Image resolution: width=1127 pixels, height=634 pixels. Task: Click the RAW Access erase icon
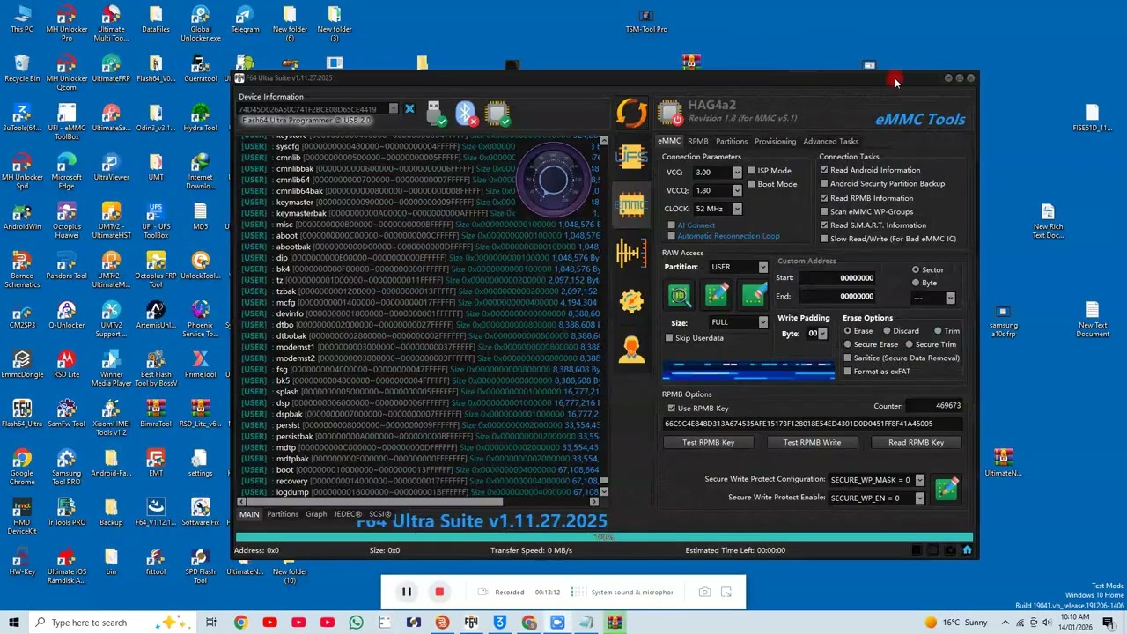pyautogui.click(x=753, y=295)
